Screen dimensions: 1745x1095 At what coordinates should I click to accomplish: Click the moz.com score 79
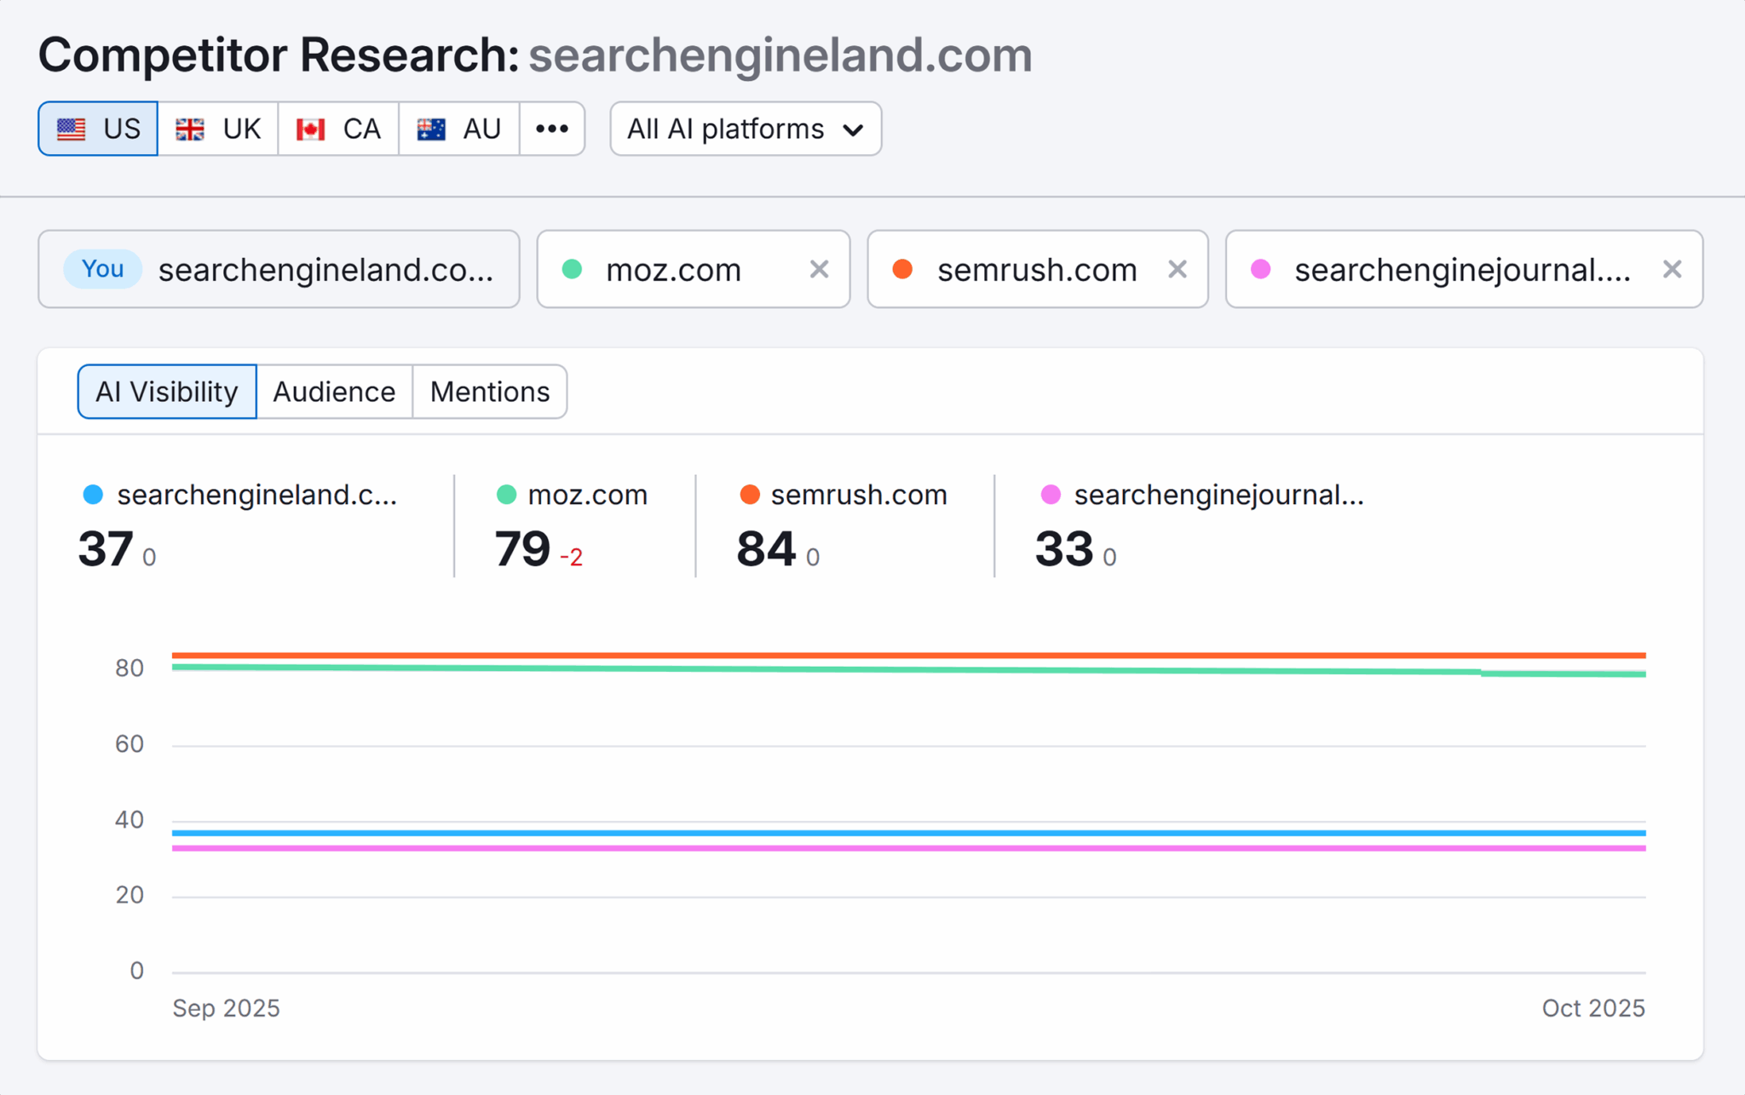click(x=522, y=548)
